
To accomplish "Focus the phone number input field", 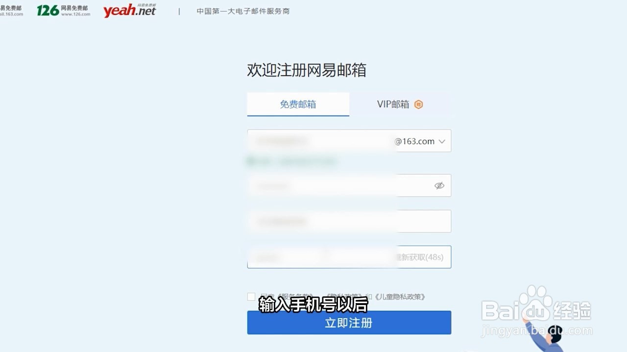I will tap(349, 221).
